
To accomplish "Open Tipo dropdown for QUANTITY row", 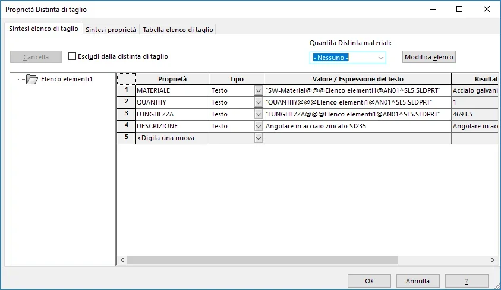I will [x=259, y=103].
